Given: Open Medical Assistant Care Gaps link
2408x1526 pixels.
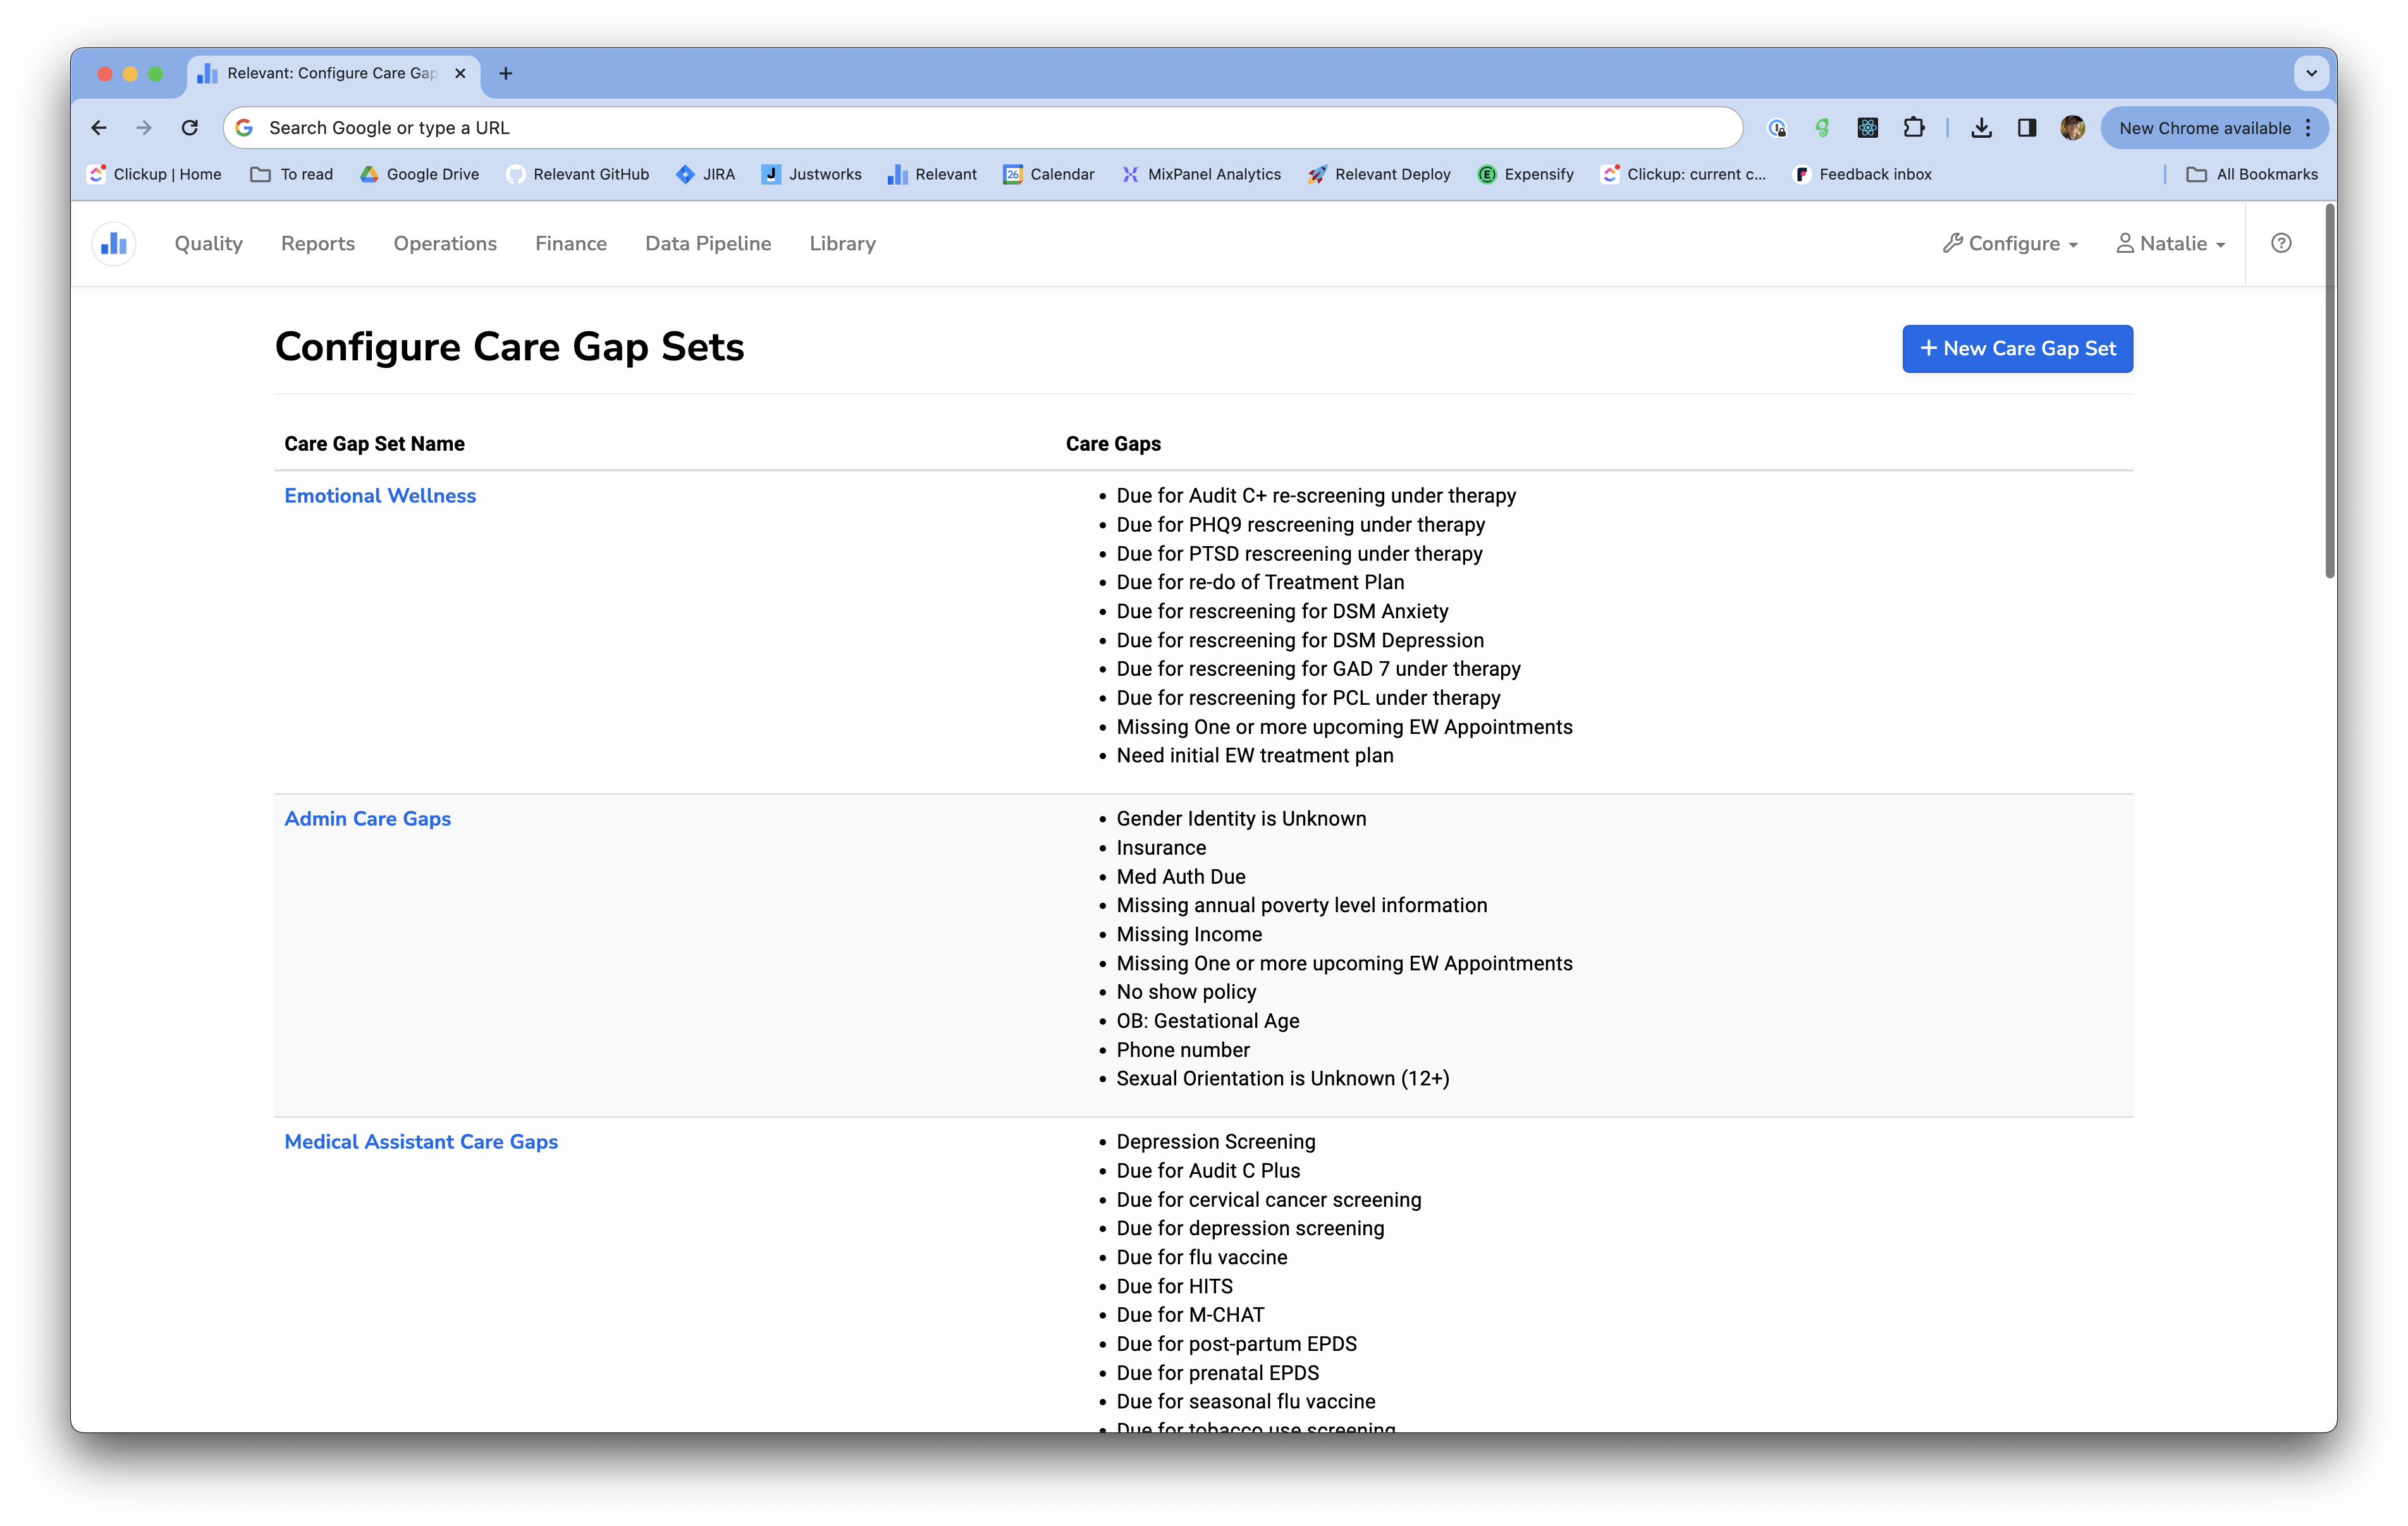Looking at the screenshot, I should (420, 1142).
